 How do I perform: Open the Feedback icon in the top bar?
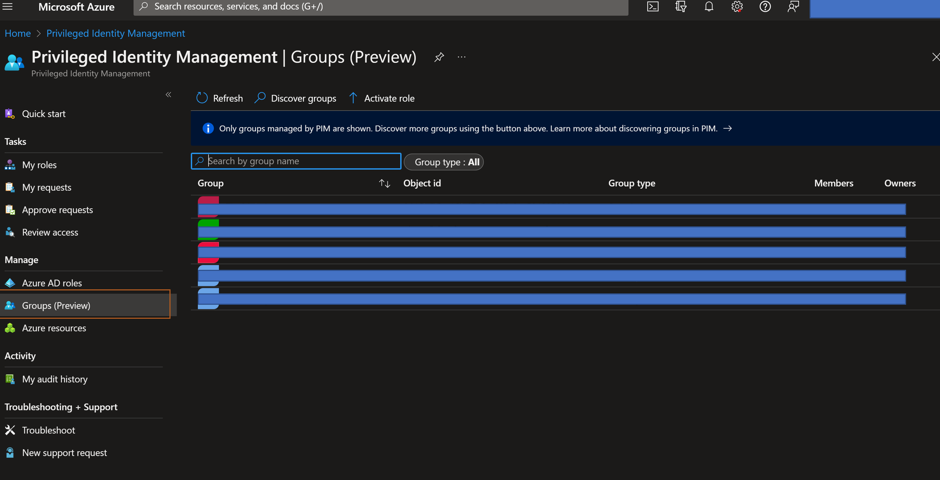click(x=793, y=7)
